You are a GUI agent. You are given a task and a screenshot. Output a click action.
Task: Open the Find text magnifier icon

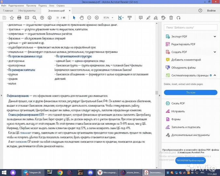click(35, 18)
